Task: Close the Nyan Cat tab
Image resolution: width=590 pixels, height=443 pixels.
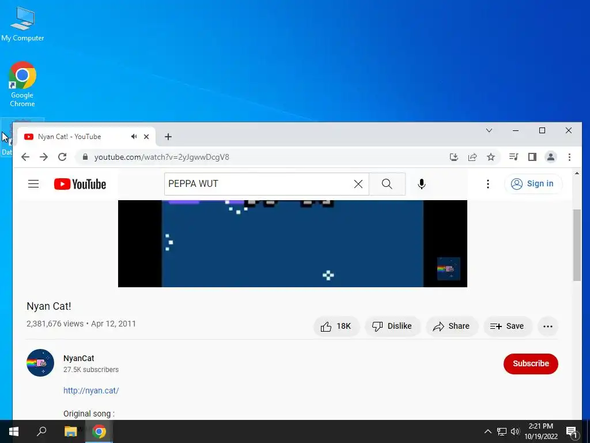Action: pyautogui.click(x=146, y=137)
